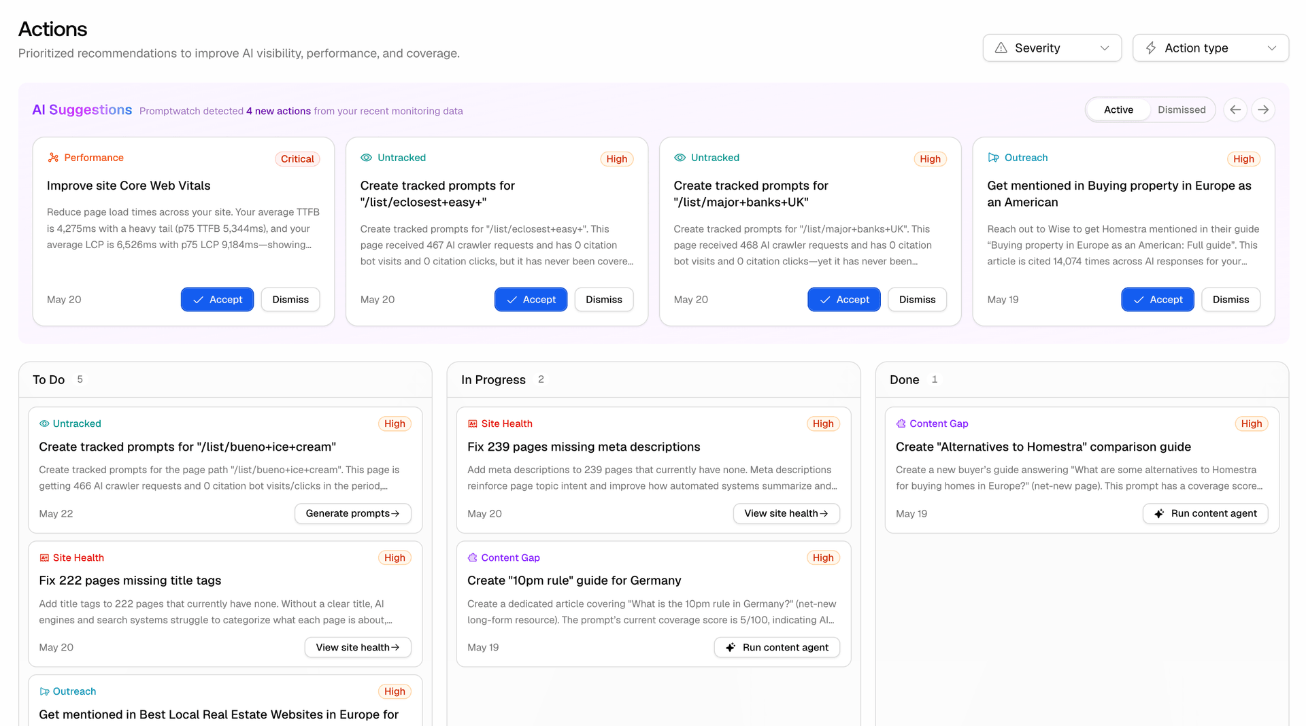Viewport: 1306px width, 726px height.
Task: Dismiss the /list/eclosest+easy+ suggestion
Action: click(604, 300)
